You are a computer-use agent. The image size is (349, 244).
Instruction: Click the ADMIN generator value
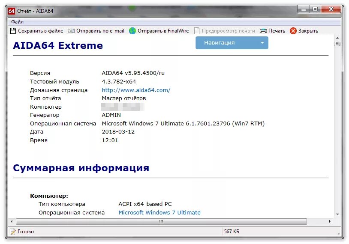click(x=111, y=115)
